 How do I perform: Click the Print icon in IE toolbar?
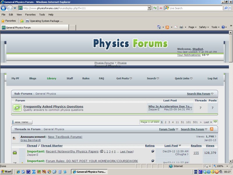point(181,27)
